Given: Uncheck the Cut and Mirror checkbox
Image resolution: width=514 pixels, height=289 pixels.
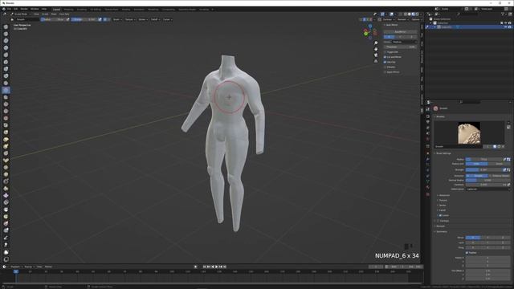Looking at the screenshot, I should (x=385, y=57).
